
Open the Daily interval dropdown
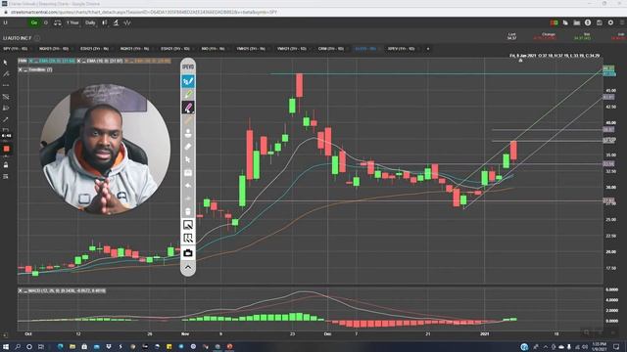[90, 22]
